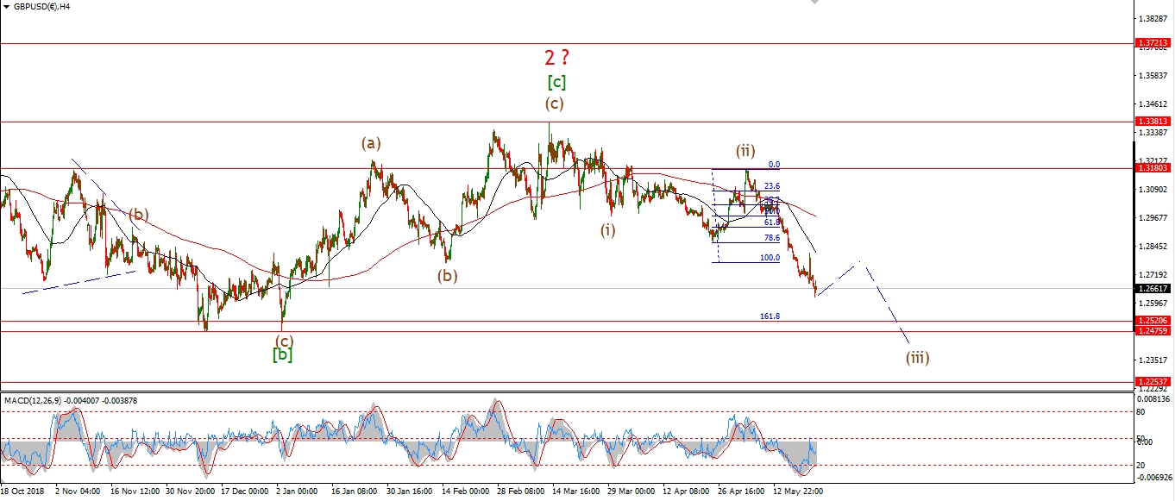Select the green [c] wave label

pyautogui.click(x=556, y=83)
